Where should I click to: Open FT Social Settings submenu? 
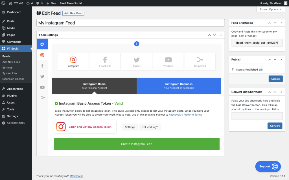tap(7, 67)
